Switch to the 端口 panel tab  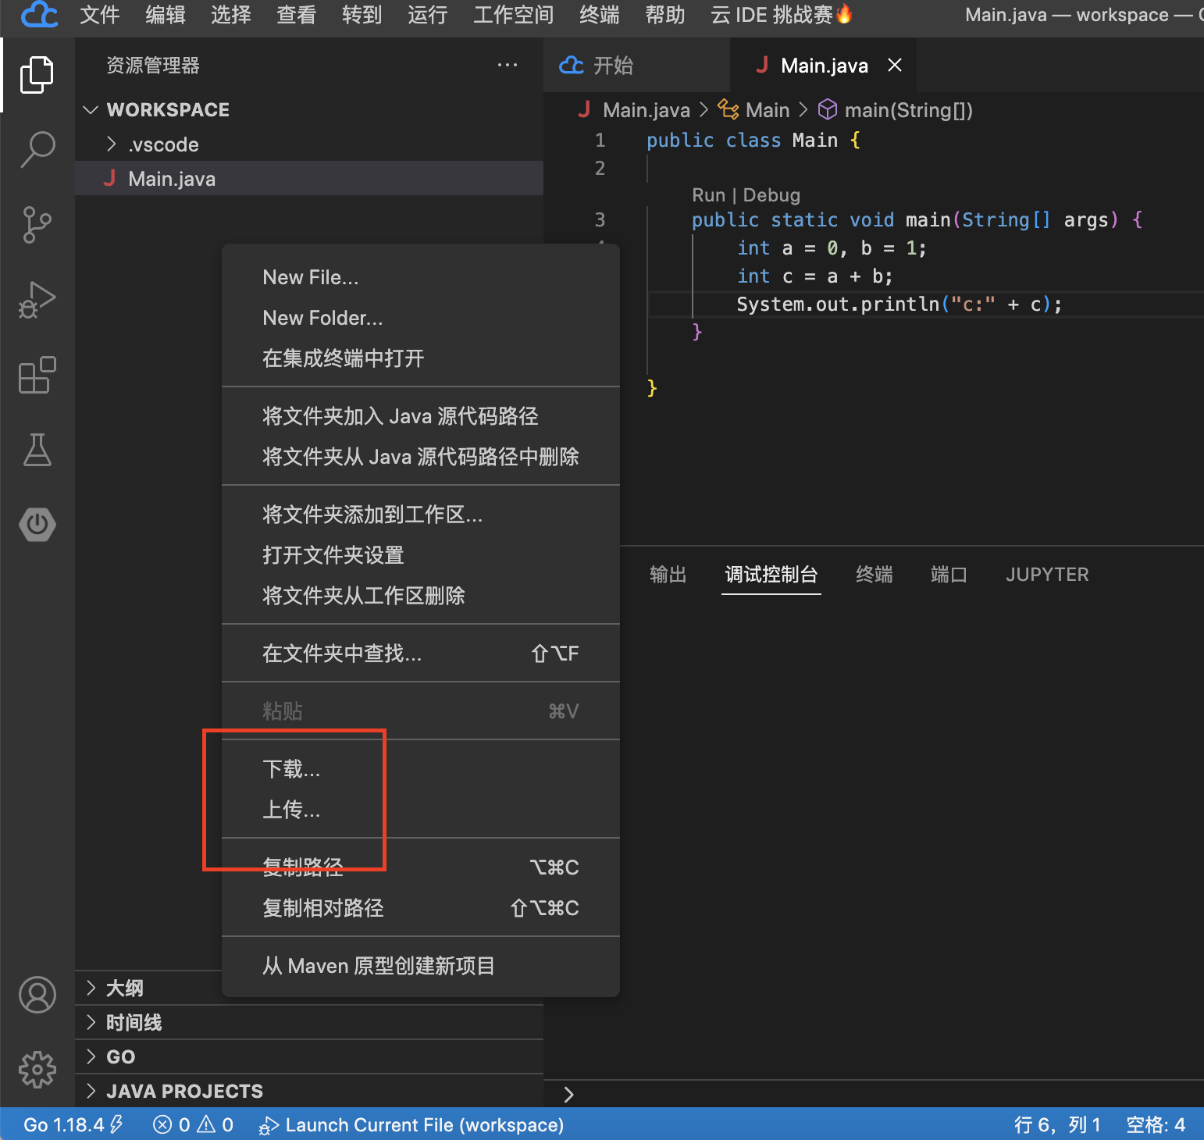(x=949, y=575)
